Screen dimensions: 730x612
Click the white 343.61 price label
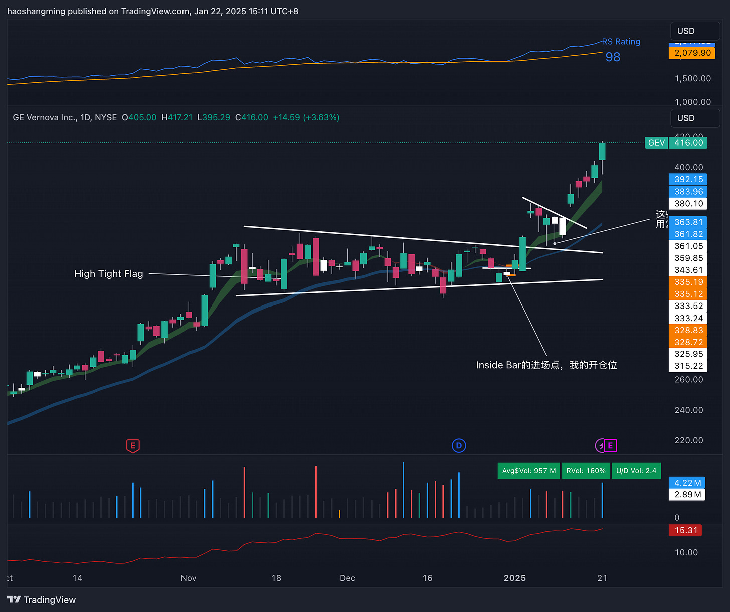pyautogui.click(x=688, y=270)
